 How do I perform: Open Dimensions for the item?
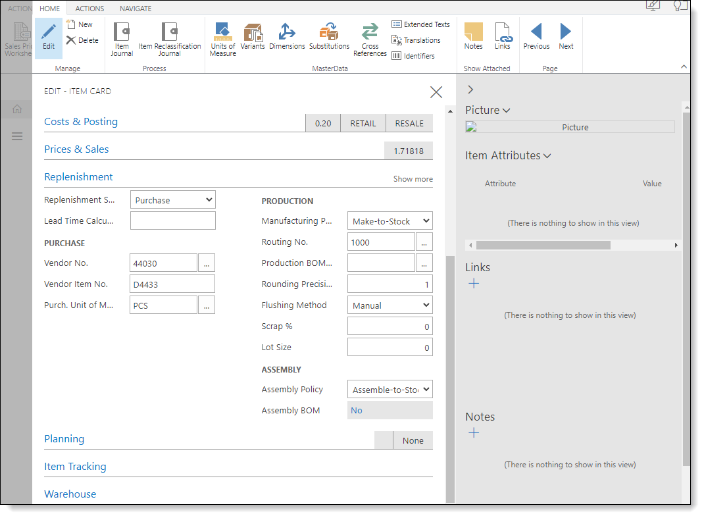pyautogui.click(x=287, y=36)
